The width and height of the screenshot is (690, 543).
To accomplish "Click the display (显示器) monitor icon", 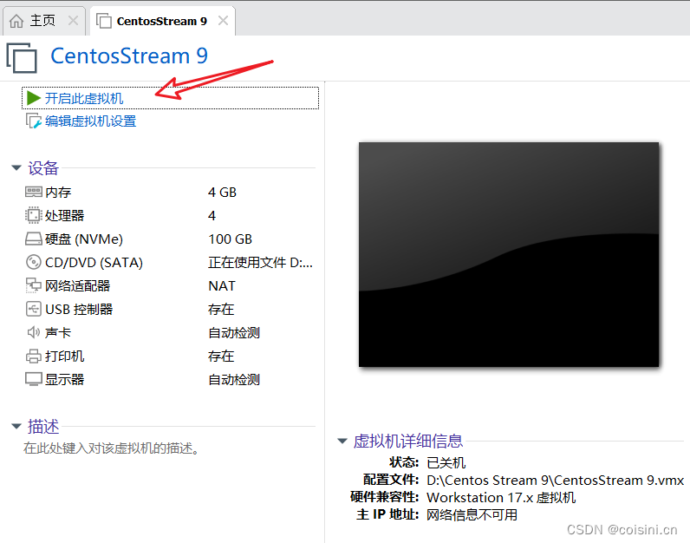I will point(34,379).
